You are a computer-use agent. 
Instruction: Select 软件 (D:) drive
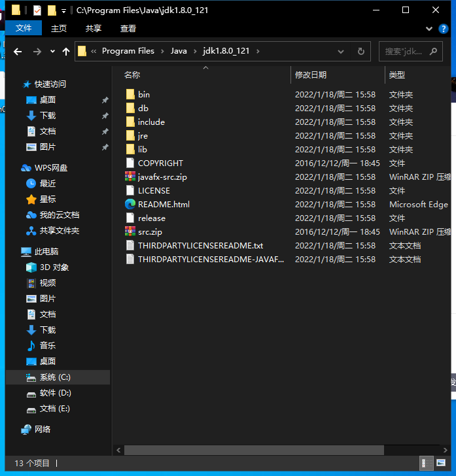click(56, 393)
